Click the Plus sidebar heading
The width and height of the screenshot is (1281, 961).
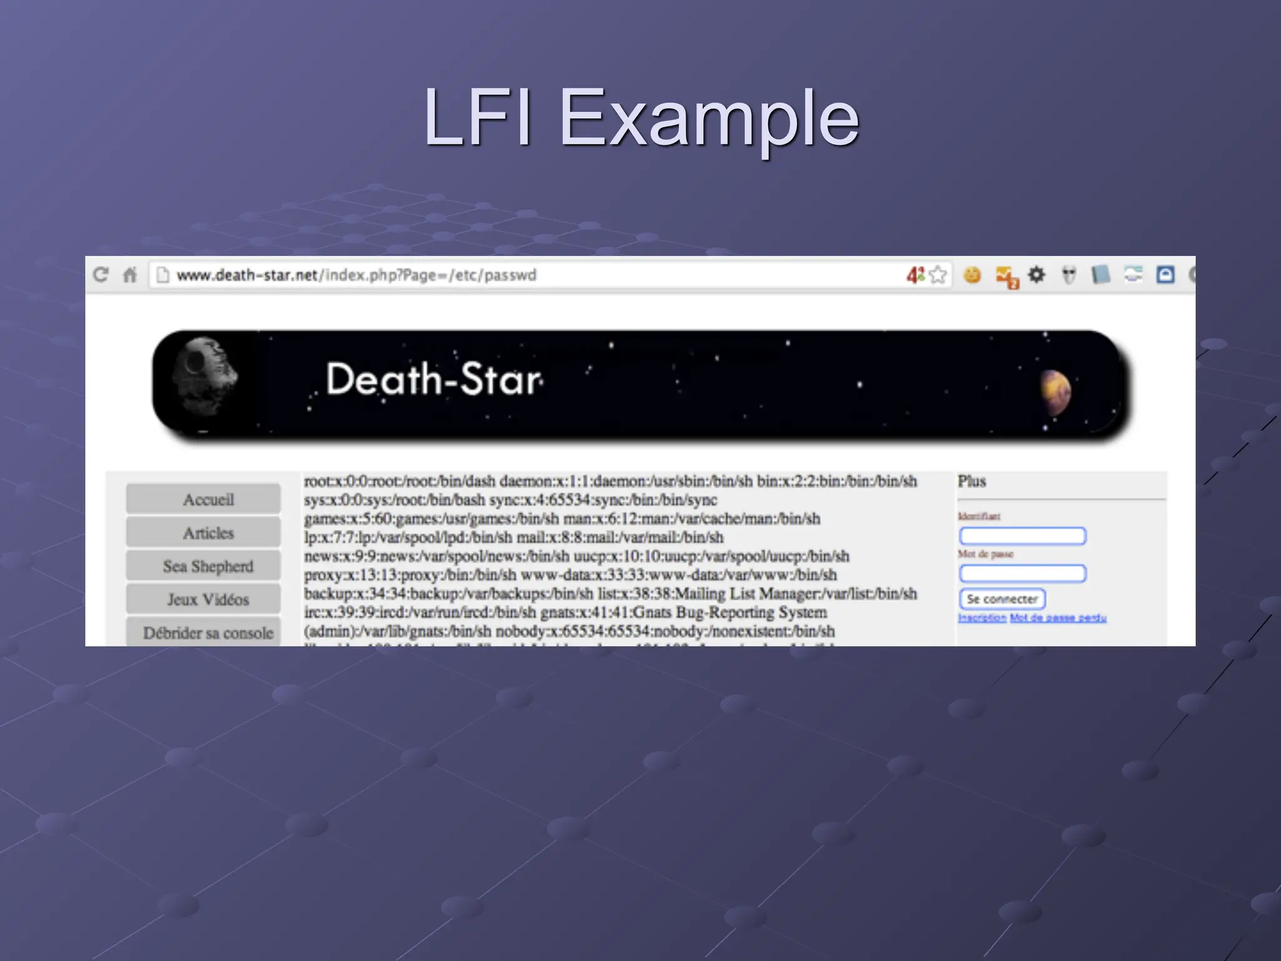(x=971, y=481)
